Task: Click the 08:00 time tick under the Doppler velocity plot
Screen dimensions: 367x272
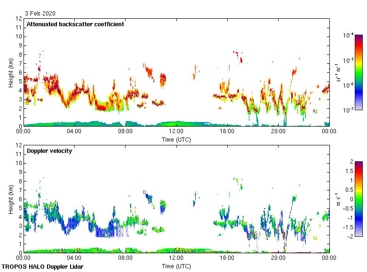Action: (x=125, y=258)
